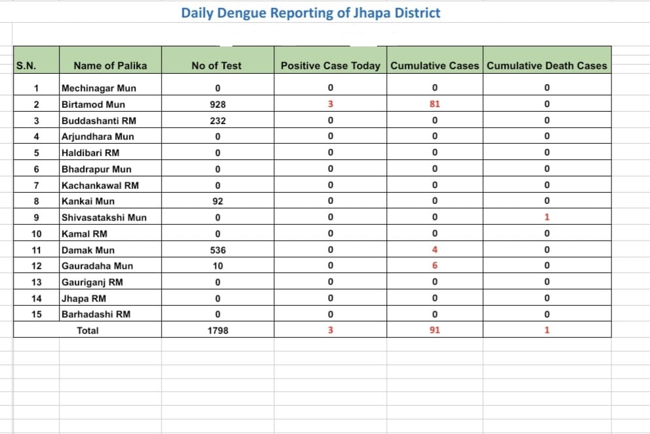Click the 'Cumulative Death Cases' header cell
Screen dimensions: 650x434
[x=547, y=60]
